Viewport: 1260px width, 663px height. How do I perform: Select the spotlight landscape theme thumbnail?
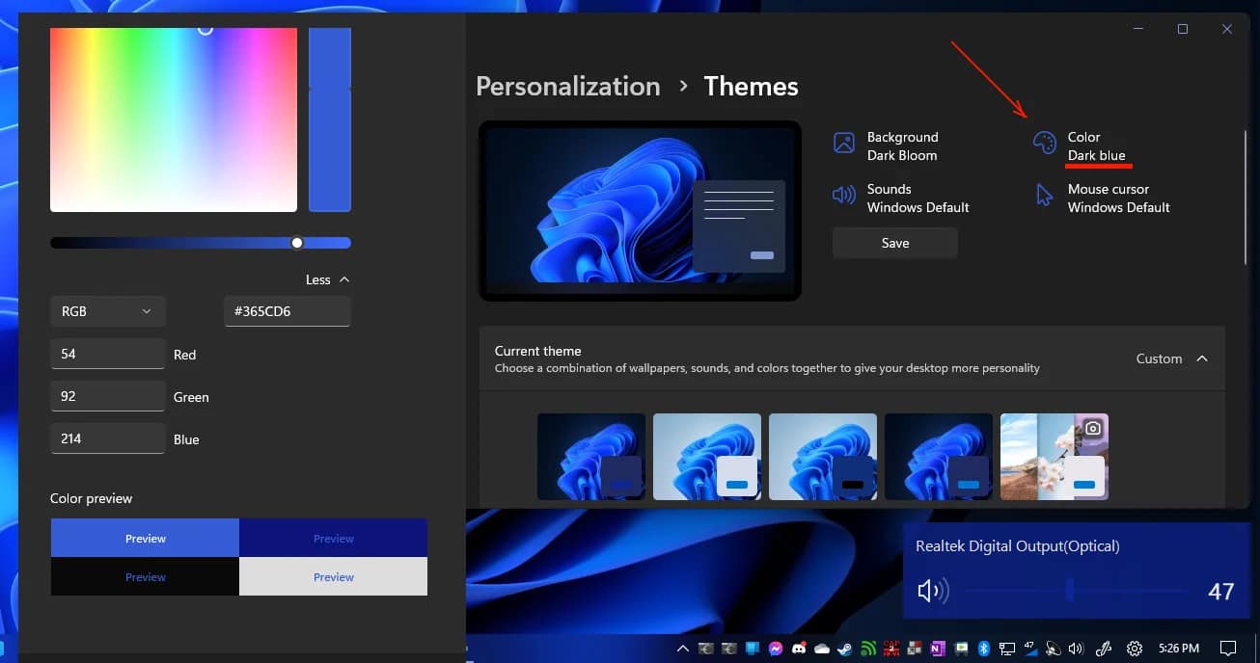click(x=1055, y=457)
